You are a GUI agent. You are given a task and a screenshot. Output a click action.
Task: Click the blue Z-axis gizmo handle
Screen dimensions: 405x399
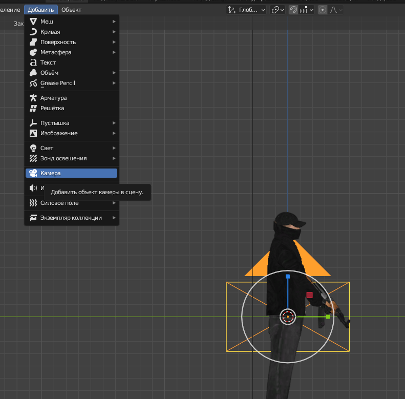tap(288, 277)
